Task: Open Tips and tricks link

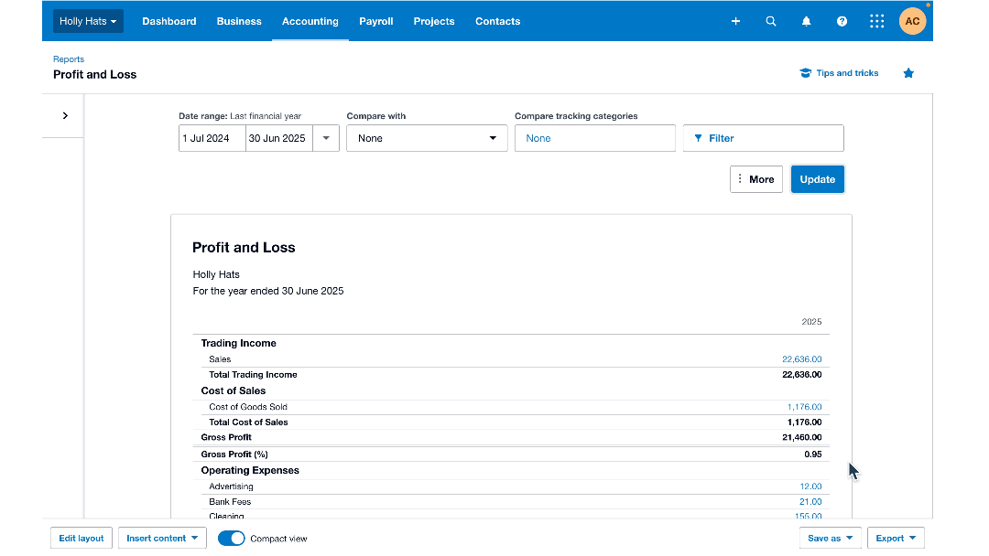Action: [839, 73]
